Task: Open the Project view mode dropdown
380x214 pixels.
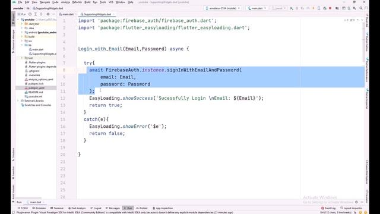Action: [x=22, y=14]
